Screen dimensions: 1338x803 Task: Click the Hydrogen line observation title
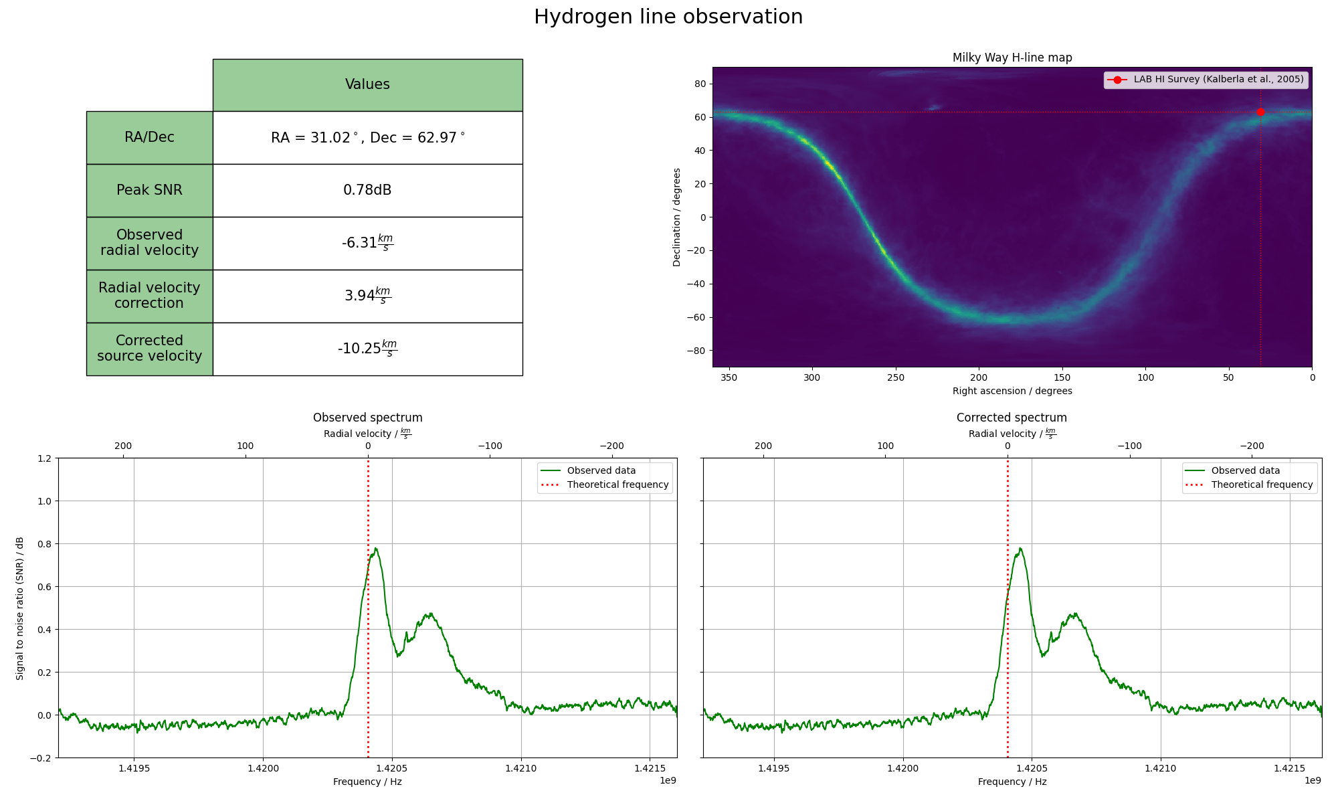point(668,17)
